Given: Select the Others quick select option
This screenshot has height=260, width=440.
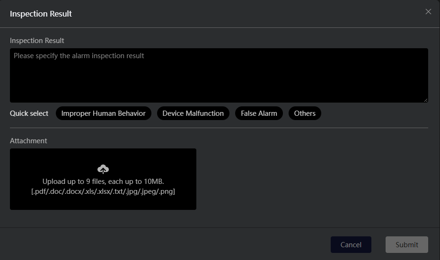Looking at the screenshot, I should pos(305,113).
